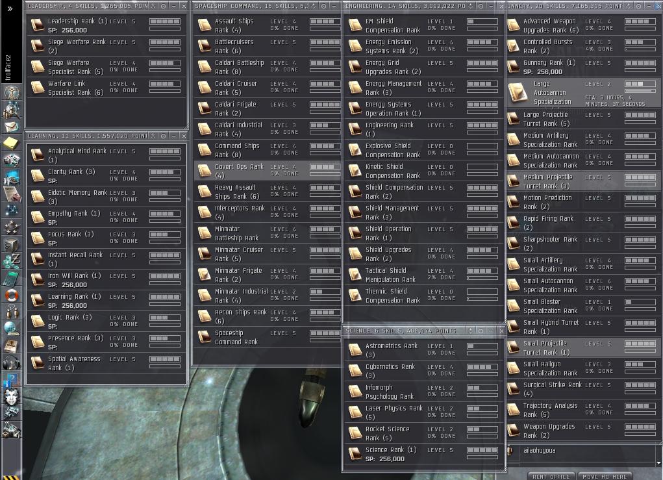Click the Controlled Bursts level bar
Viewport: 663px width, 480px height.
pos(640,42)
